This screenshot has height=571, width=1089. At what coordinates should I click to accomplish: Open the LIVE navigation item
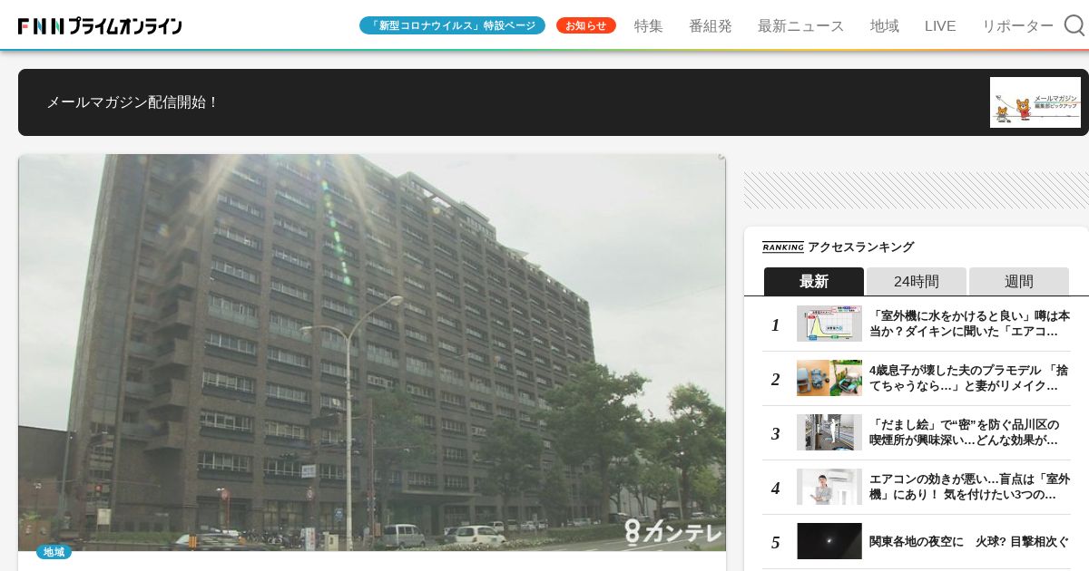tap(940, 25)
